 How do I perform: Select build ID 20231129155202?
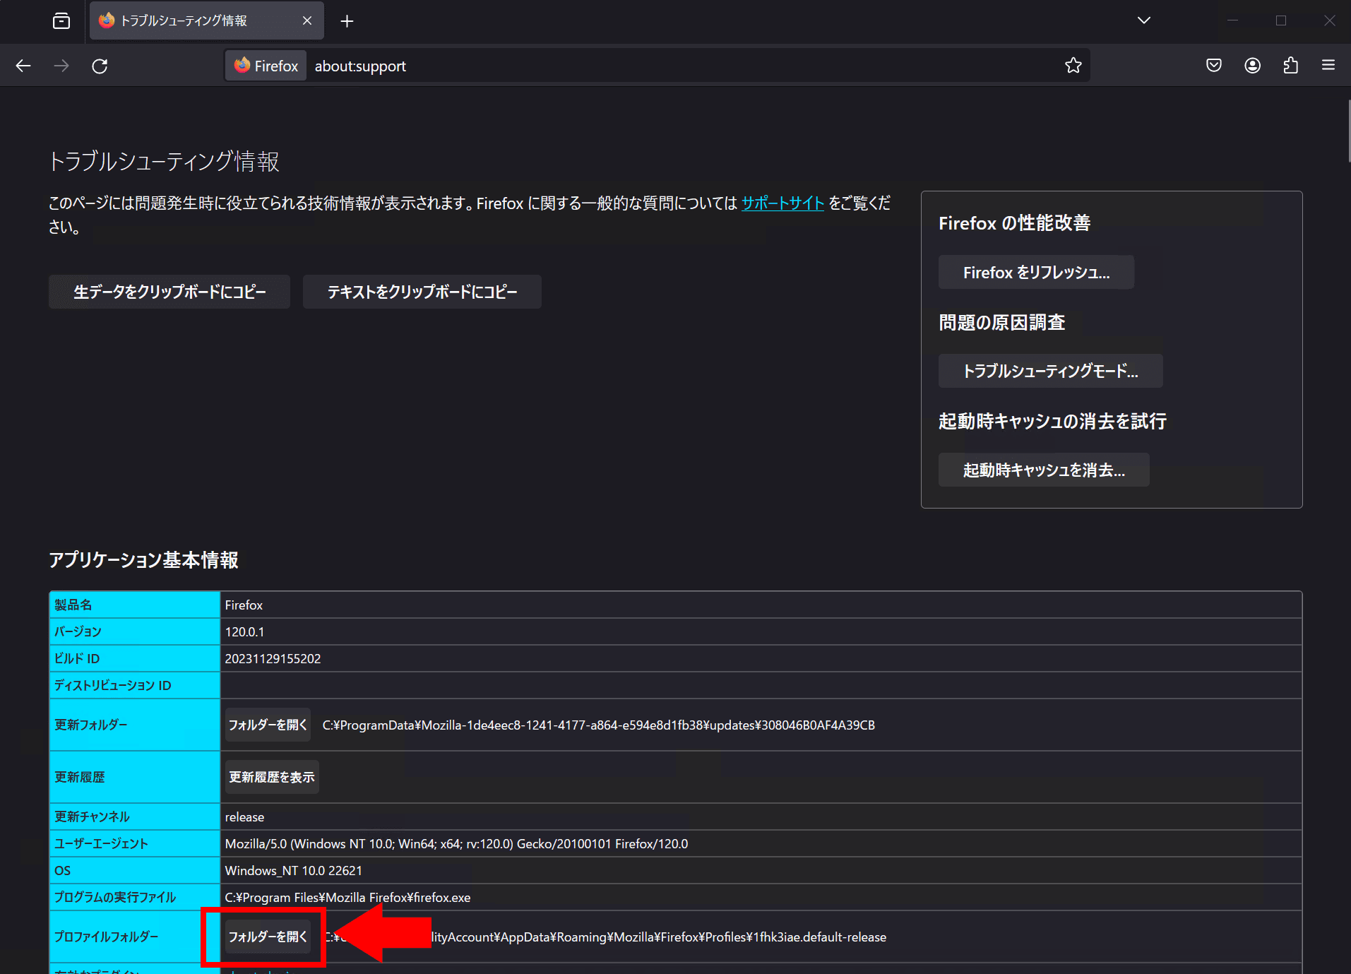coord(273,658)
